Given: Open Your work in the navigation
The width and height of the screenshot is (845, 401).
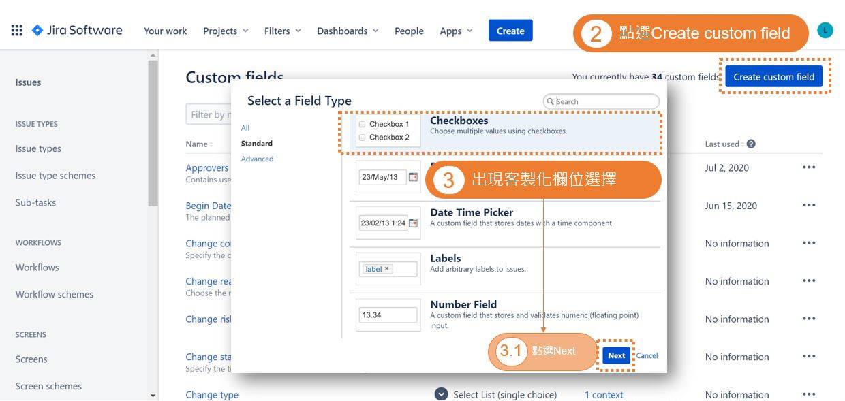Looking at the screenshot, I should click(x=166, y=31).
